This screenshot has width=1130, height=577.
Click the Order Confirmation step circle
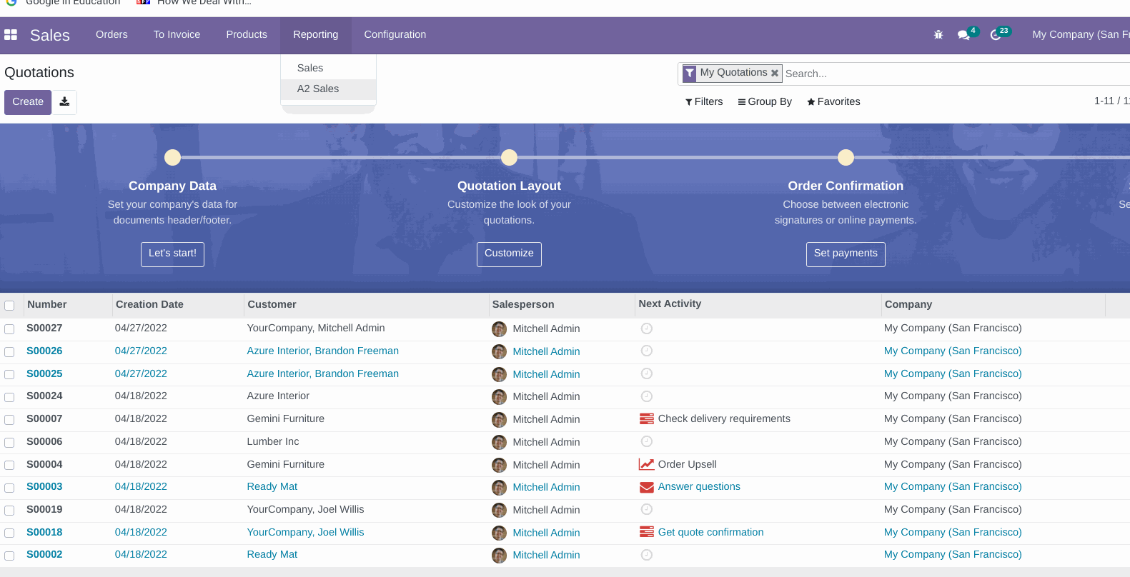click(846, 157)
